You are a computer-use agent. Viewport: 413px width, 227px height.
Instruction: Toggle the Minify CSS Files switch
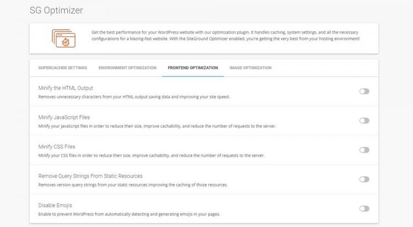click(x=364, y=150)
